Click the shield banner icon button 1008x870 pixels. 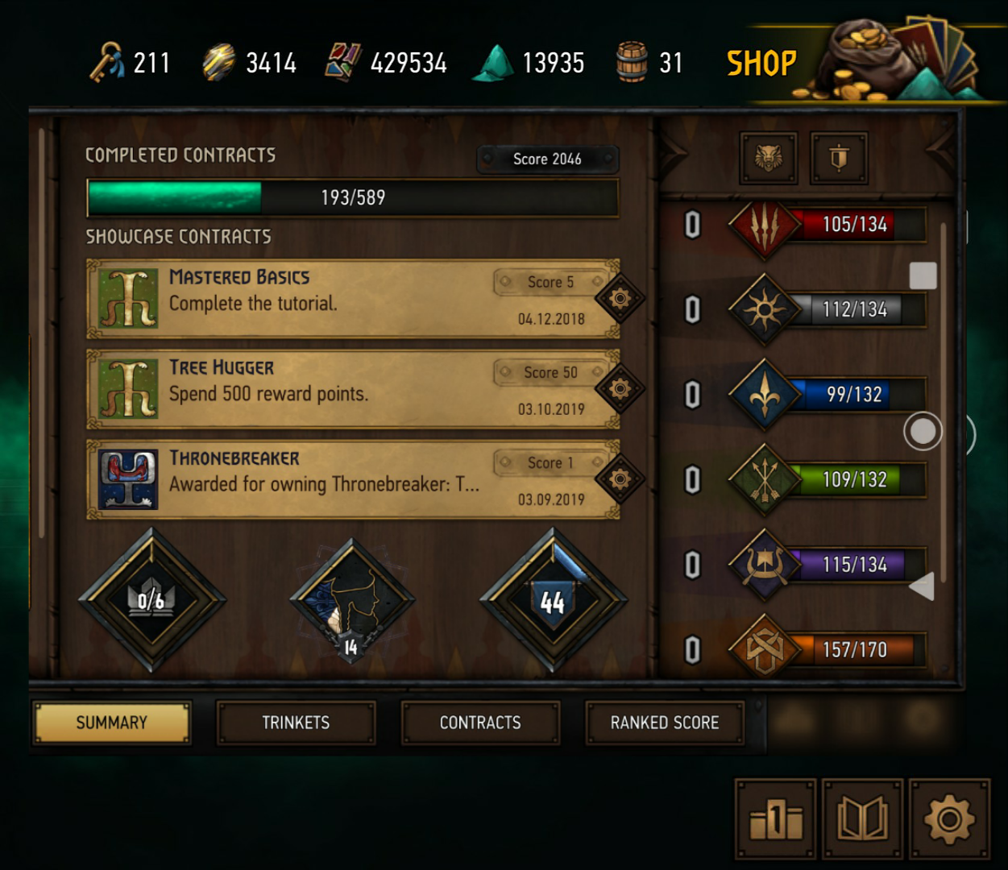tap(839, 158)
